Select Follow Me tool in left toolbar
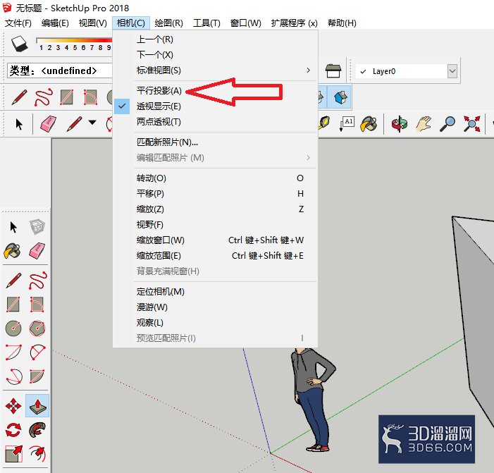 pos(37,430)
